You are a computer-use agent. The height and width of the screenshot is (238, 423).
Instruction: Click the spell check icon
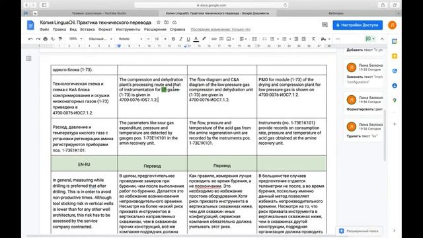coord(53,39)
